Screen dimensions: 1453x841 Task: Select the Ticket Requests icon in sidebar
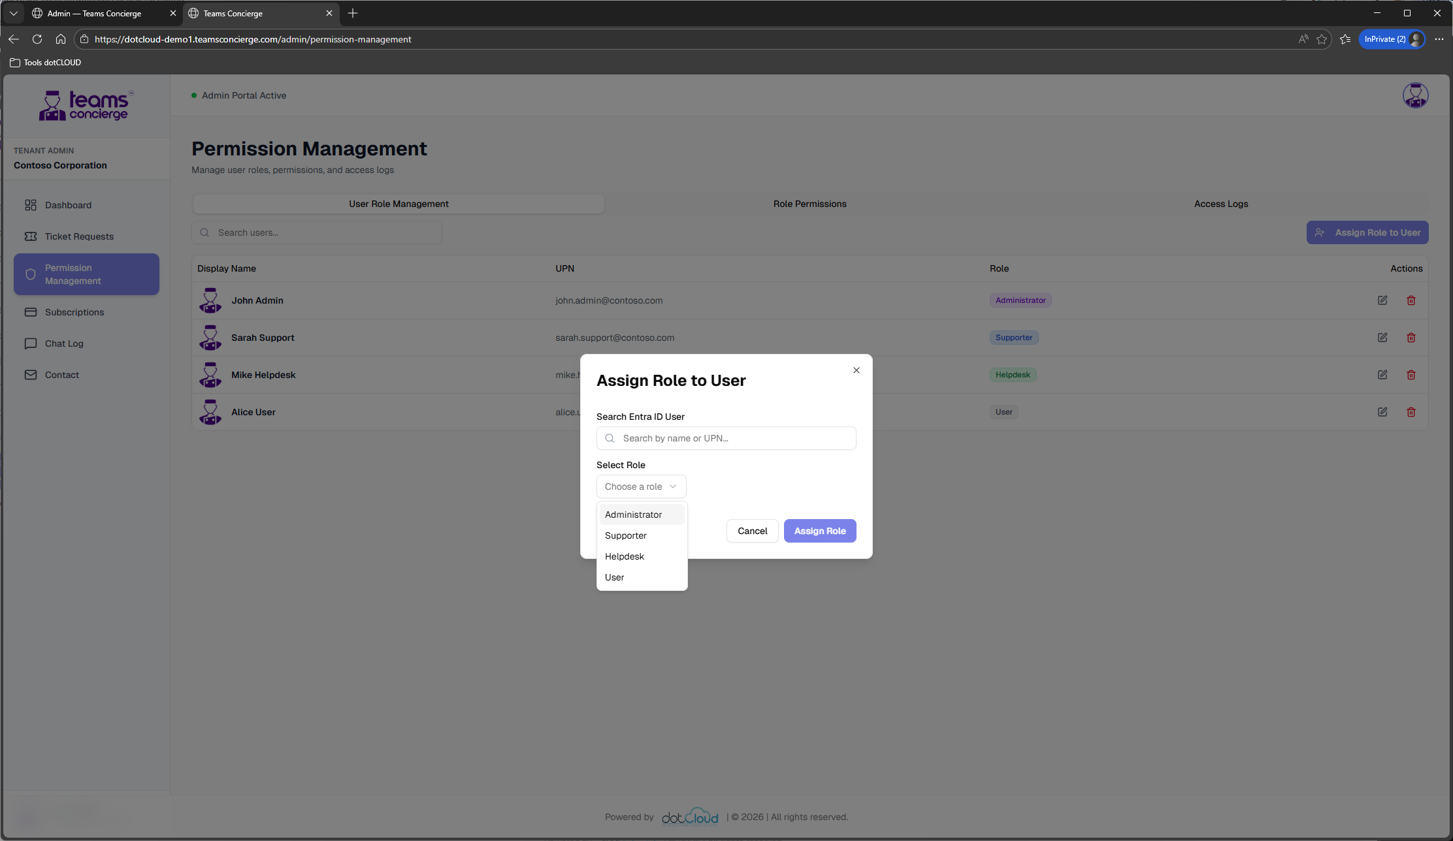[x=31, y=236]
